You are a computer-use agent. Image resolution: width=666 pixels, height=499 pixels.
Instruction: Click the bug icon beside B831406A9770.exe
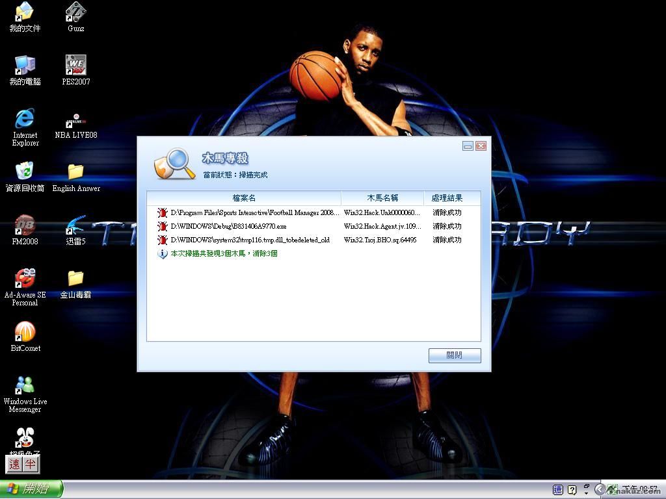pyautogui.click(x=162, y=226)
